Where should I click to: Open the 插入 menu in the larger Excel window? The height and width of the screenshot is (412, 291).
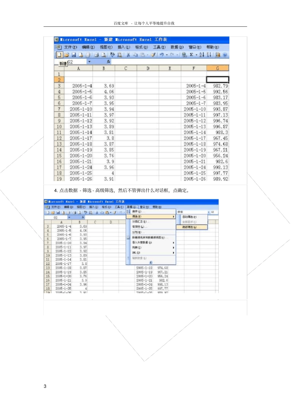tap(124, 47)
